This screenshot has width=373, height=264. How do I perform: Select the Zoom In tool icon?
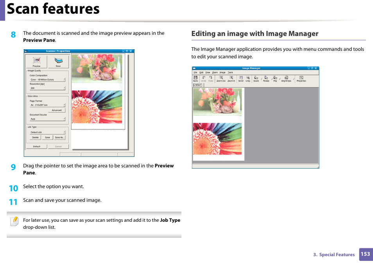pyautogui.click(x=231, y=77)
